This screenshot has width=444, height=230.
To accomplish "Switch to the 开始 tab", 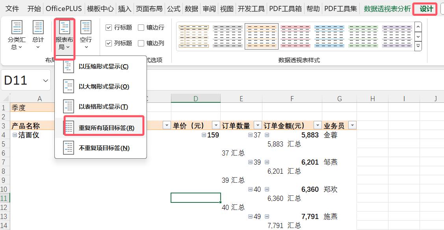I will pos(34,9).
